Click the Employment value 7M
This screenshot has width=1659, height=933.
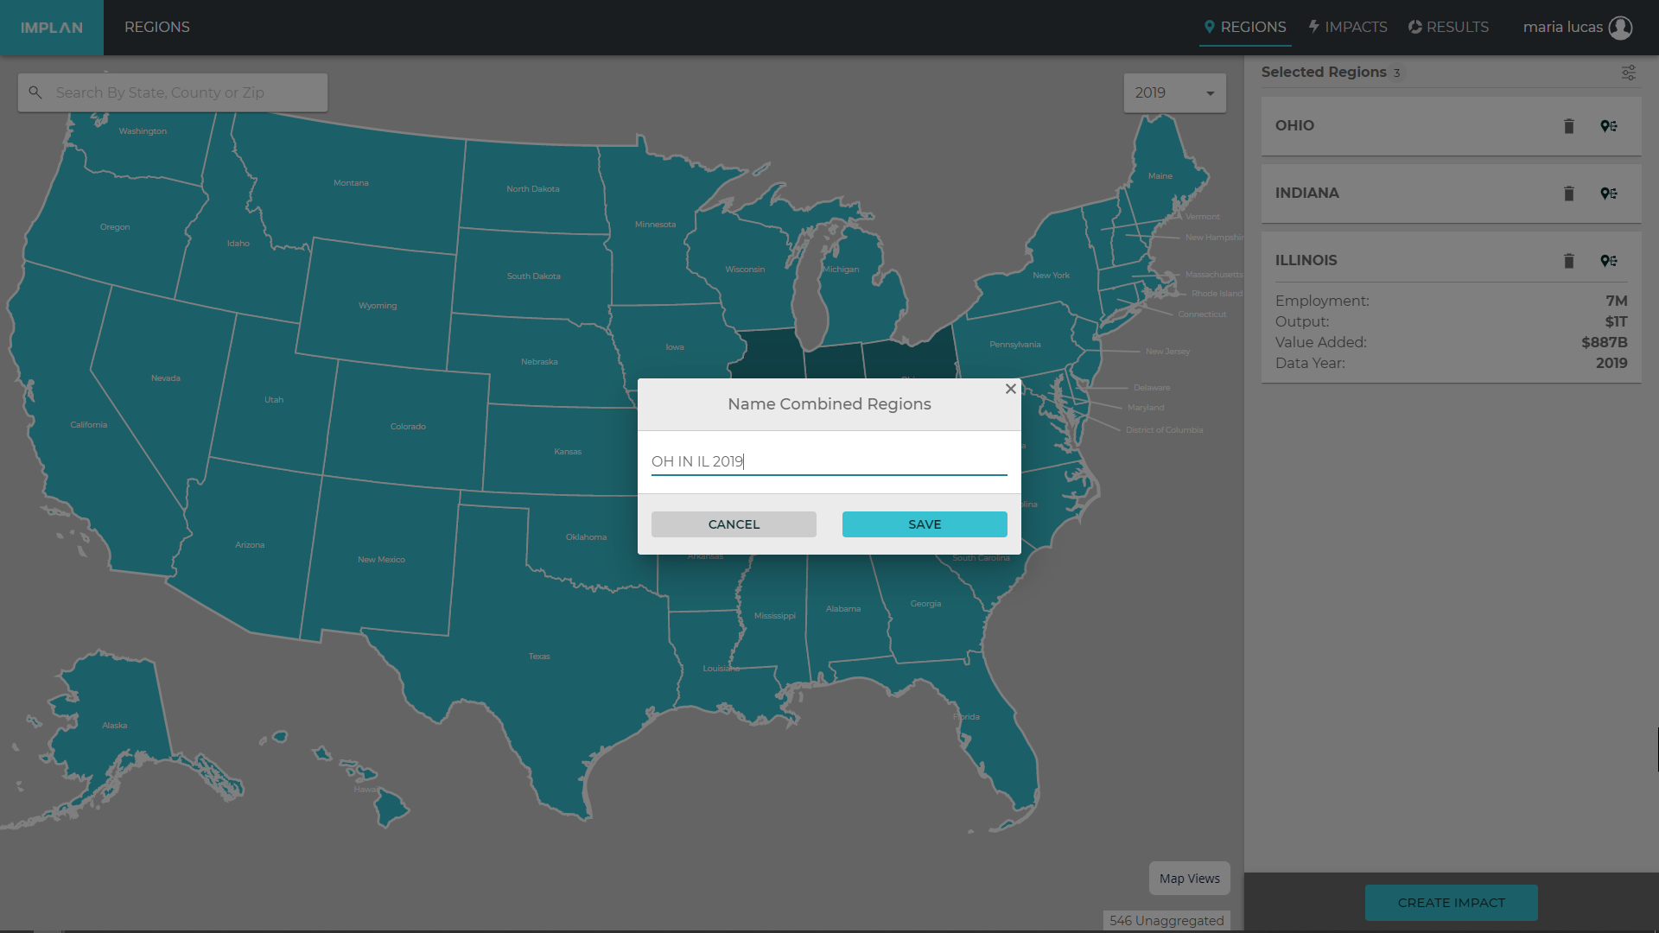1617,301
